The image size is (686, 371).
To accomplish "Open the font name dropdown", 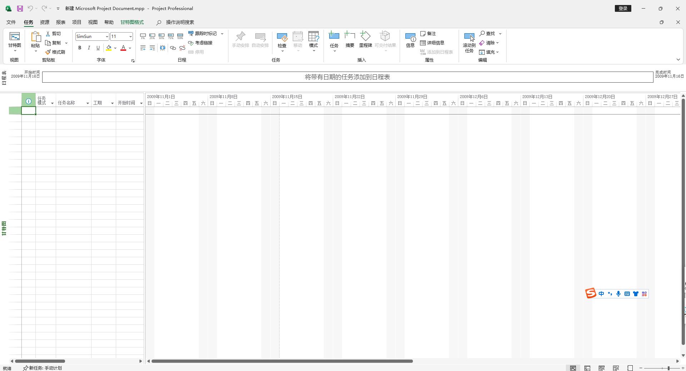I will coord(106,36).
